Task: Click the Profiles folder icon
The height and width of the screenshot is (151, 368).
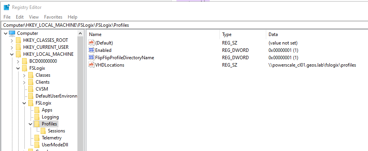Action: tap(37, 124)
